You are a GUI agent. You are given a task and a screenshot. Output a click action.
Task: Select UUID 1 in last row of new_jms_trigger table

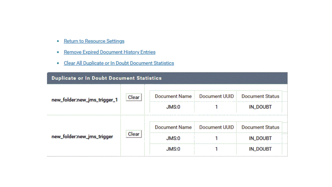[216, 149]
